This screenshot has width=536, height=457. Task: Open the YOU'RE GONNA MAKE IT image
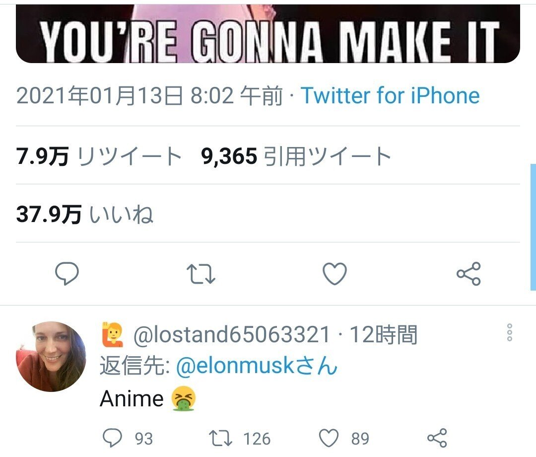point(268,34)
